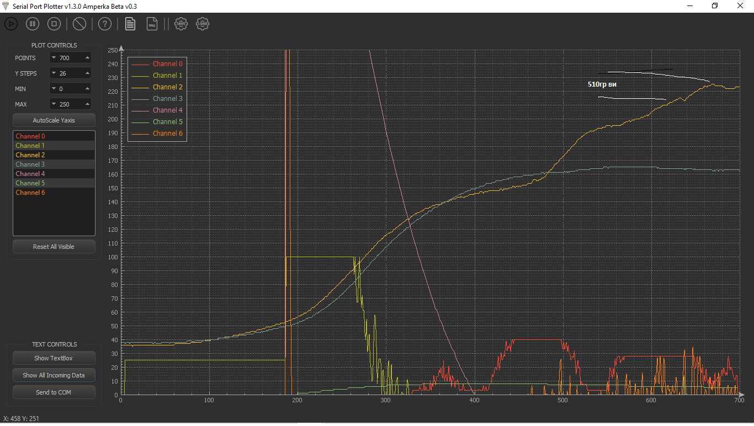The width and height of the screenshot is (754, 426).
Task: Click the SAVE settings gear icon
Action: pos(180,24)
